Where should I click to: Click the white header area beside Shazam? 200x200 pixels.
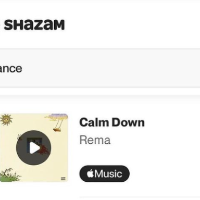point(132,25)
